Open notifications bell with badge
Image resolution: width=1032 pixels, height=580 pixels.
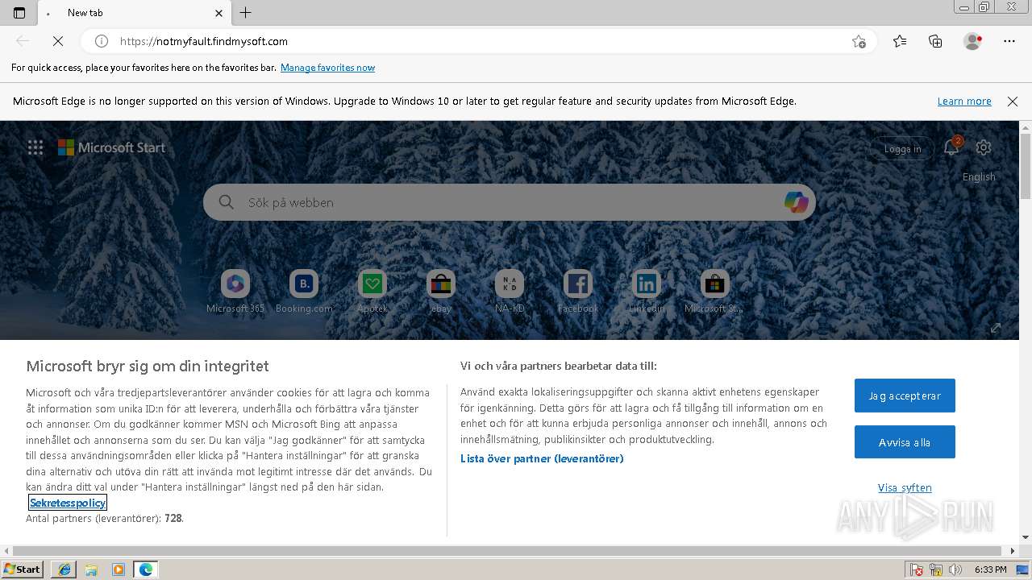[x=952, y=147]
